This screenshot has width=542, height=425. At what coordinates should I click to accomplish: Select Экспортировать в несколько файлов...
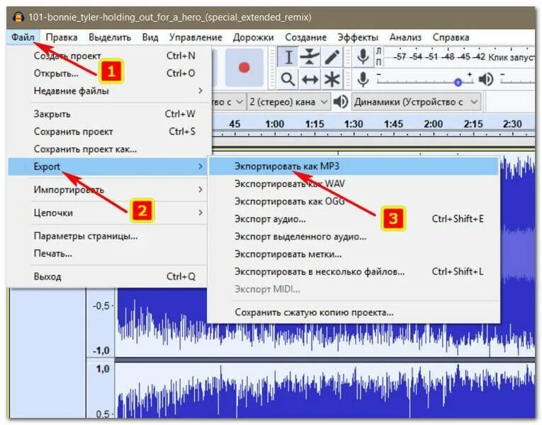354,272
